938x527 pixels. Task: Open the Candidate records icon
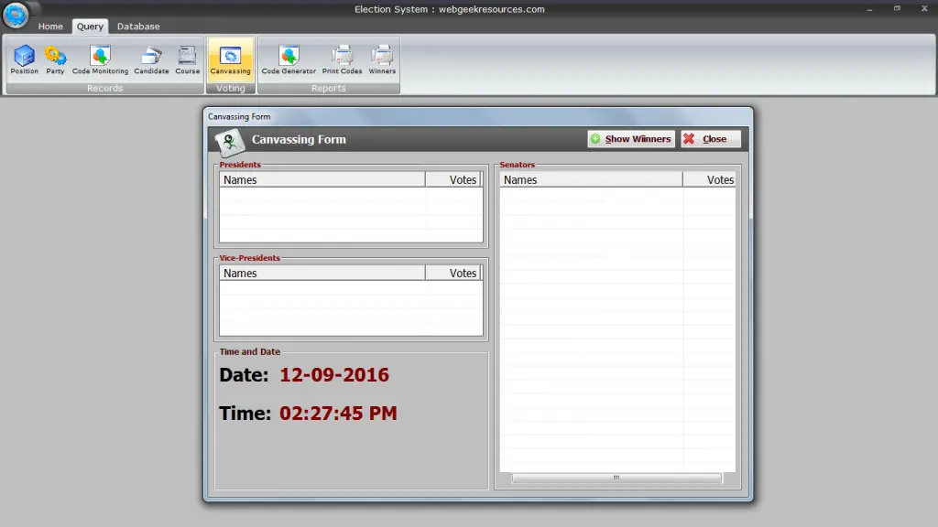tap(151, 59)
